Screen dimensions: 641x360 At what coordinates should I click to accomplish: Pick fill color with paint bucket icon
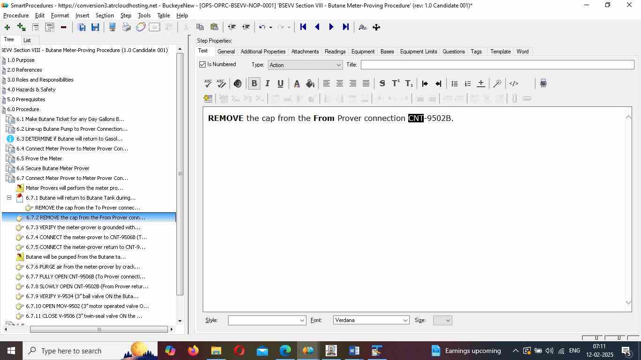310,83
